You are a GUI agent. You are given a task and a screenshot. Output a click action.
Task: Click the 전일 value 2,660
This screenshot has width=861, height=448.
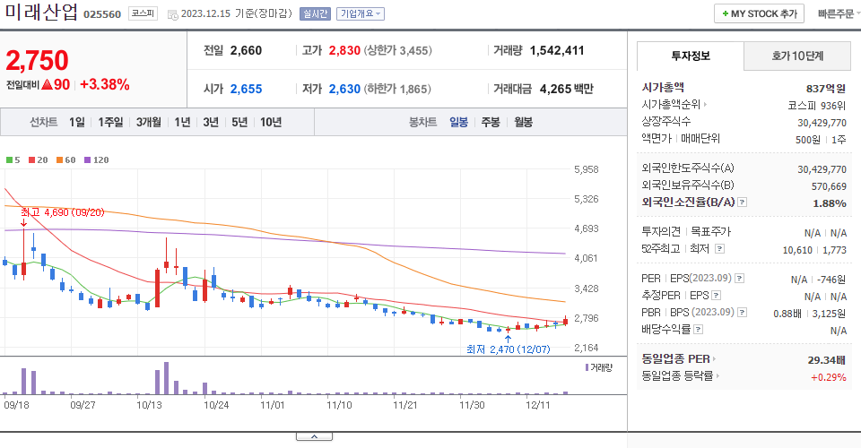point(246,50)
